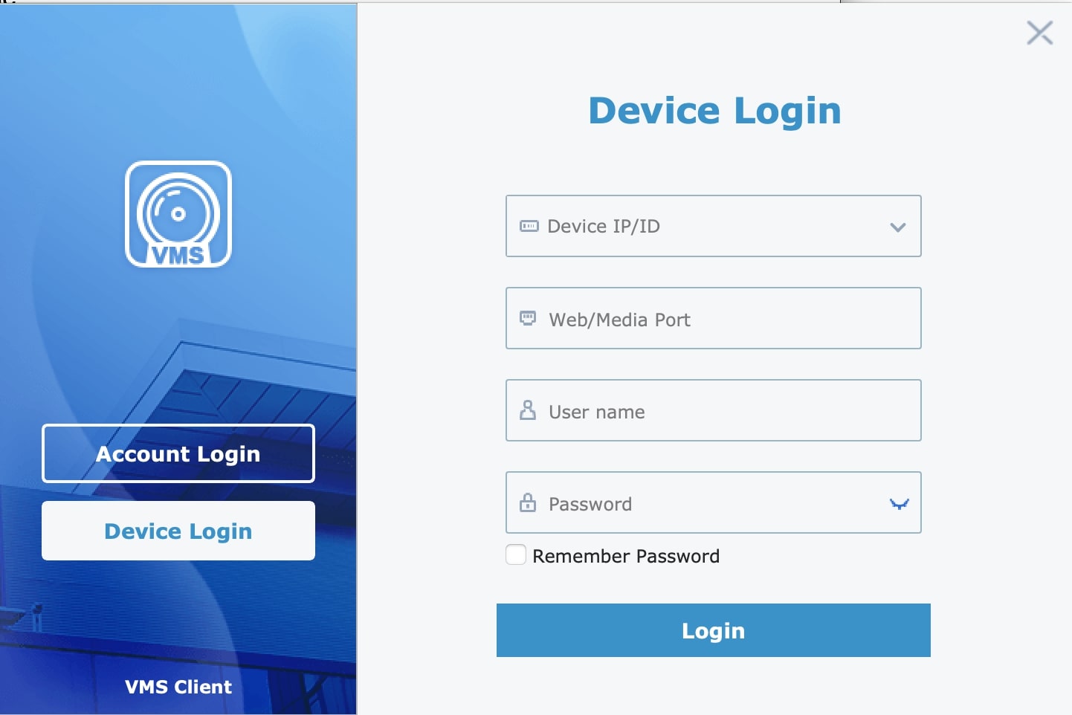1072x715 pixels.
Task: Click the network port icon beside Web/Media Port
Action: click(528, 319)
